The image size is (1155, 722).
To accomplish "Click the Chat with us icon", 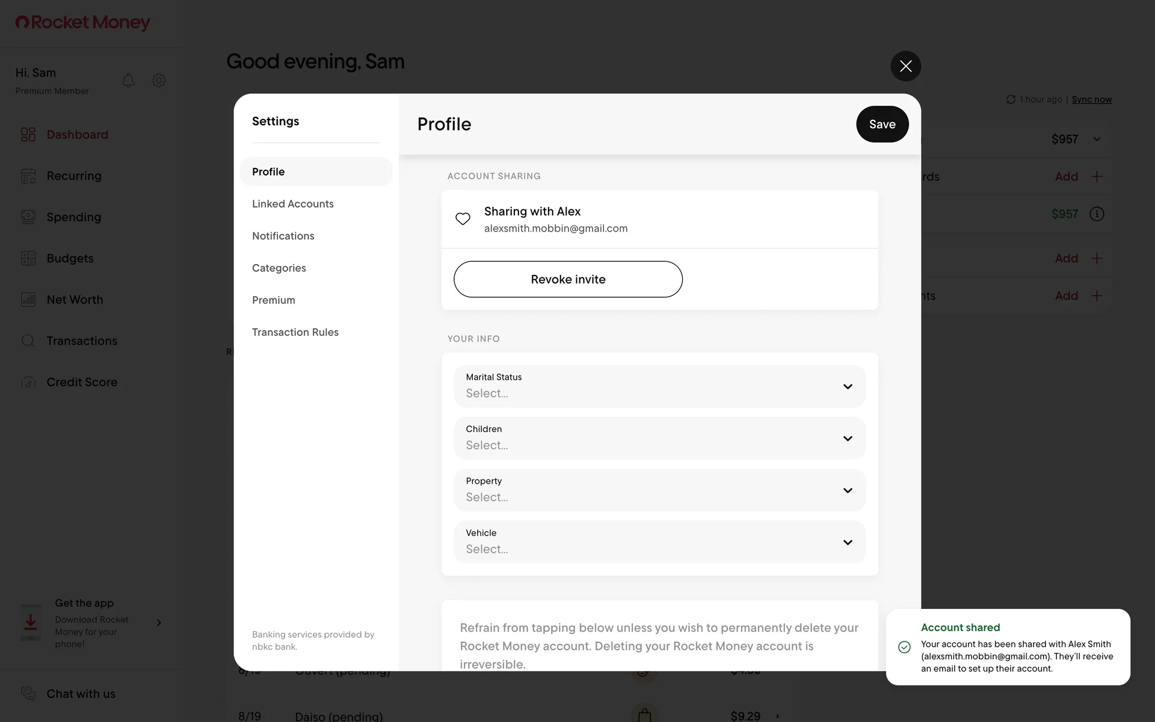I will coord(28,693).
